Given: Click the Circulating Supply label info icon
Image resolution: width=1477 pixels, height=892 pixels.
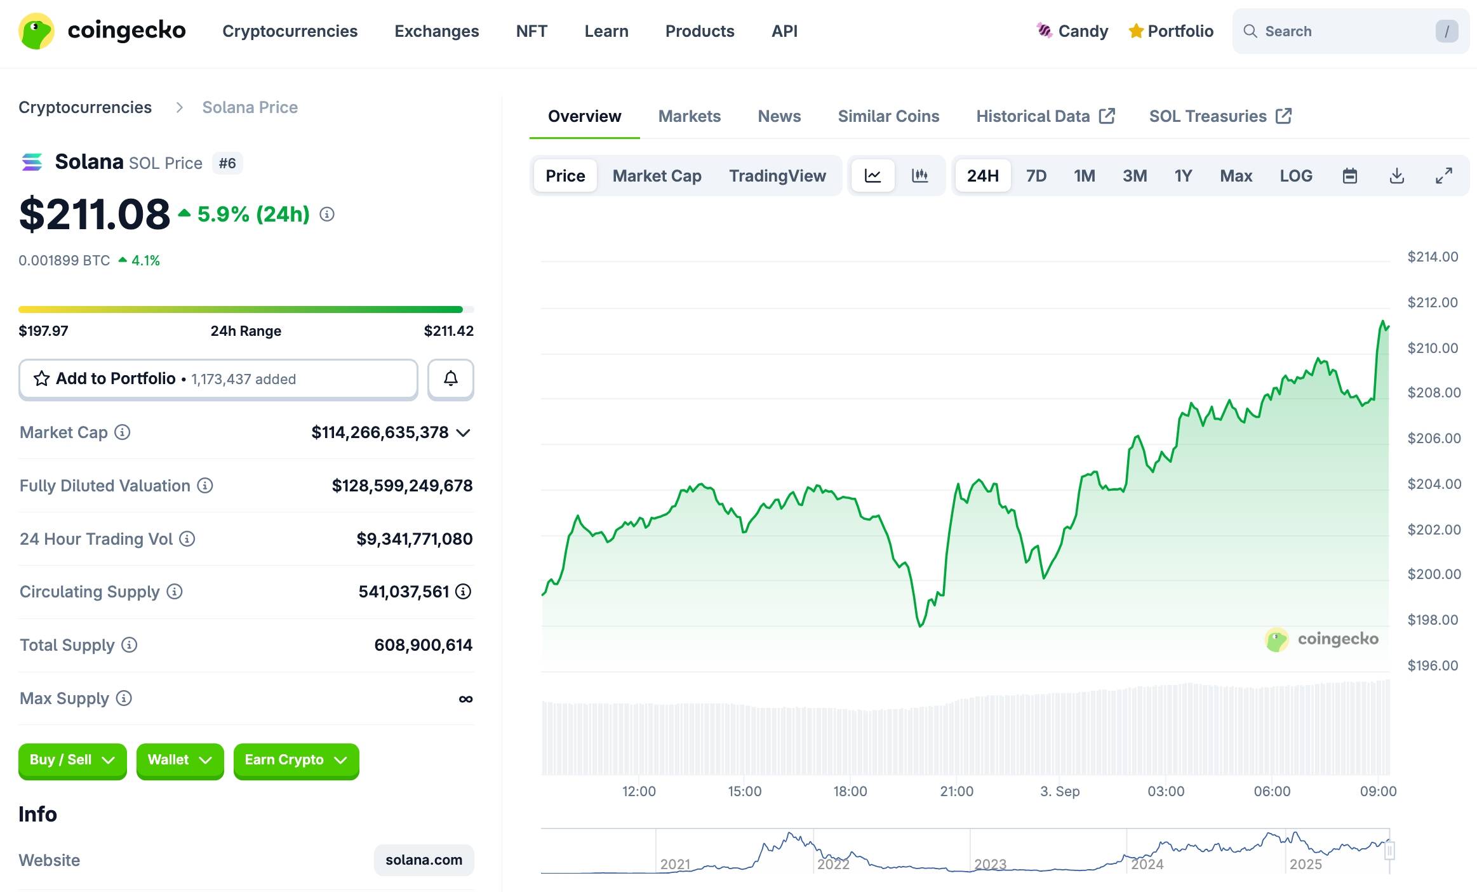Looking at the screenshot, I should tap(175, 592).
